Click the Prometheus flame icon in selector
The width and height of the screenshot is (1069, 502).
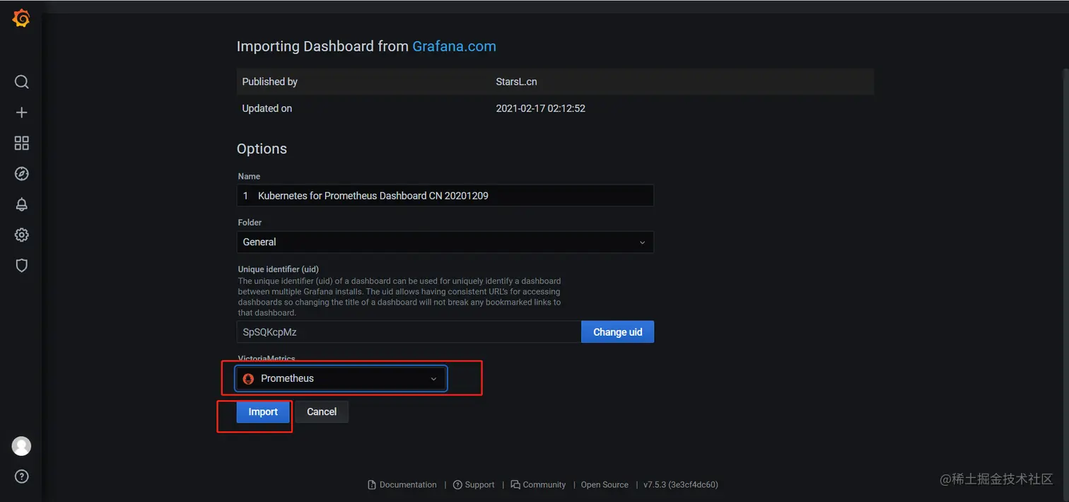point(248,379)
